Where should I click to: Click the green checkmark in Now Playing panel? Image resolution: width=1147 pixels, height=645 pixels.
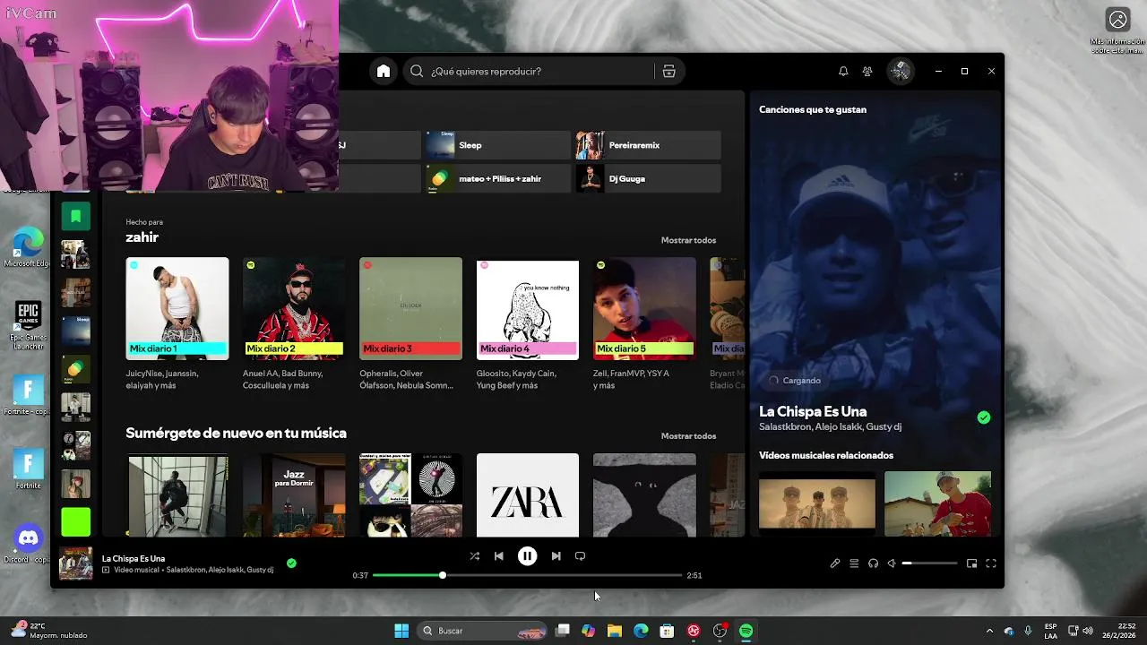(x=984, y=417)
